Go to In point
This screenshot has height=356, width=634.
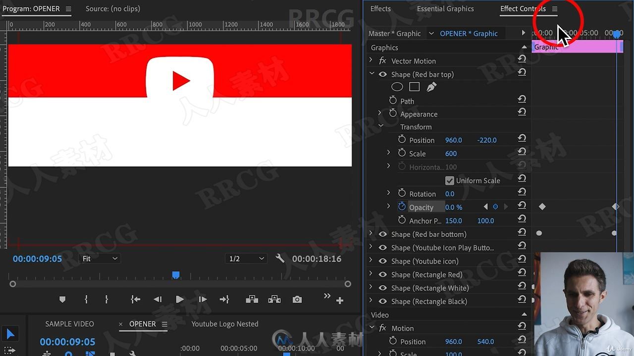click(135, 300)
